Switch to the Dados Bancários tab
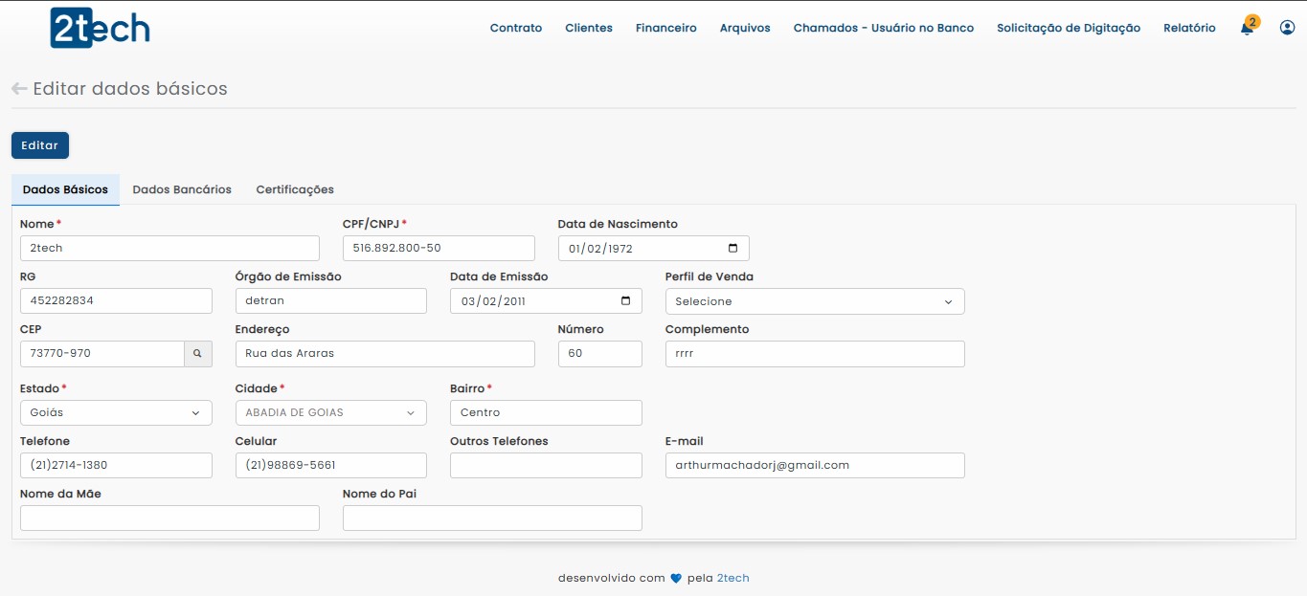The height and width of the screenshot is (596, 1307). click(182, 189)
